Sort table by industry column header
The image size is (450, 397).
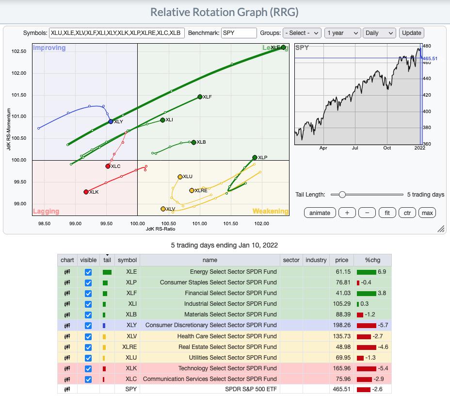[x=316, y=260]
